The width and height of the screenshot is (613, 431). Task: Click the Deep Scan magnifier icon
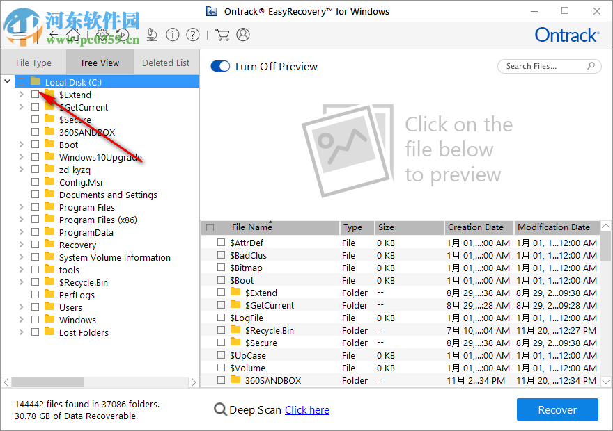(220, 409)
